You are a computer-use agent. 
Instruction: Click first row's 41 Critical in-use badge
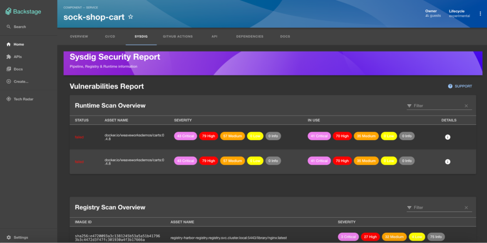coord(319,136)
